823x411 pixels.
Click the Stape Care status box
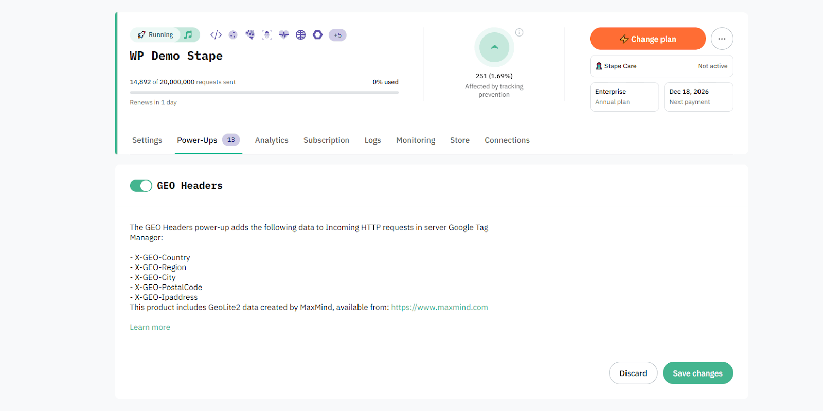(661, 66)
